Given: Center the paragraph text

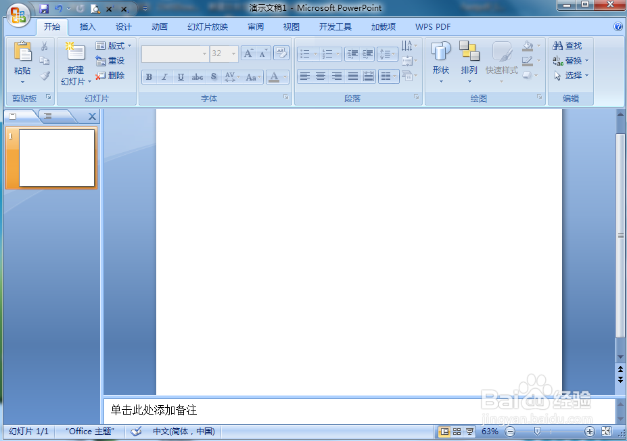Looking at the screenshot, I should click(321, 76).
